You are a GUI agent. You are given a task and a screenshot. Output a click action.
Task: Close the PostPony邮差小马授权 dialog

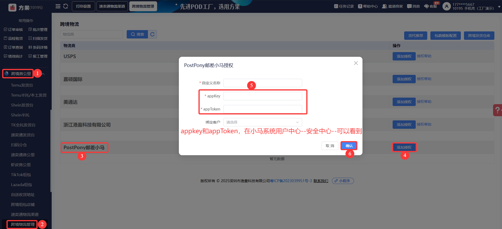[x=356, y=63]
